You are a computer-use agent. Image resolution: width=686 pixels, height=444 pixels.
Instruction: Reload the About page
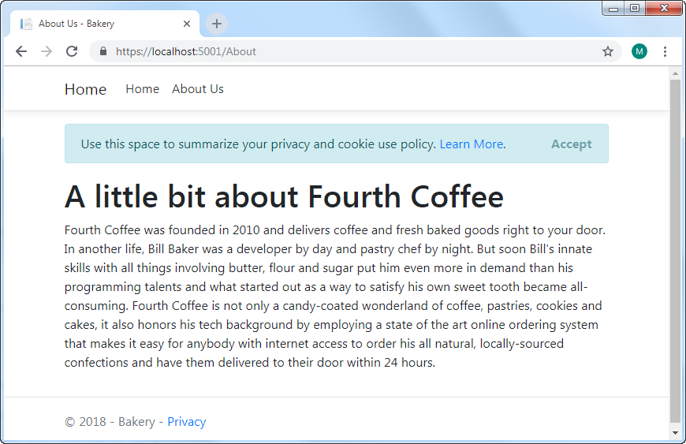(x=72, y=51)
